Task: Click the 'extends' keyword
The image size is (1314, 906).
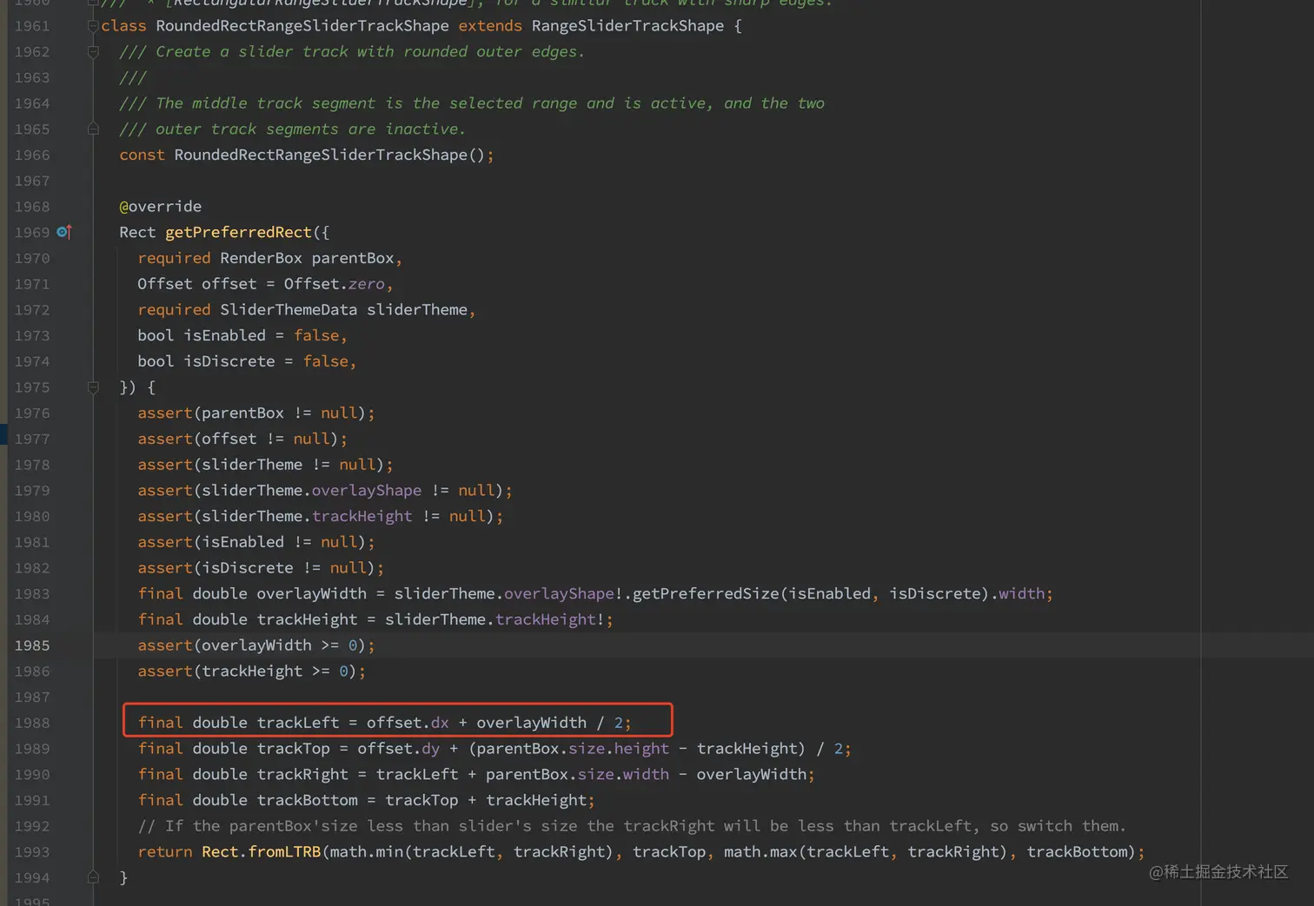Action: coord(490,26)
